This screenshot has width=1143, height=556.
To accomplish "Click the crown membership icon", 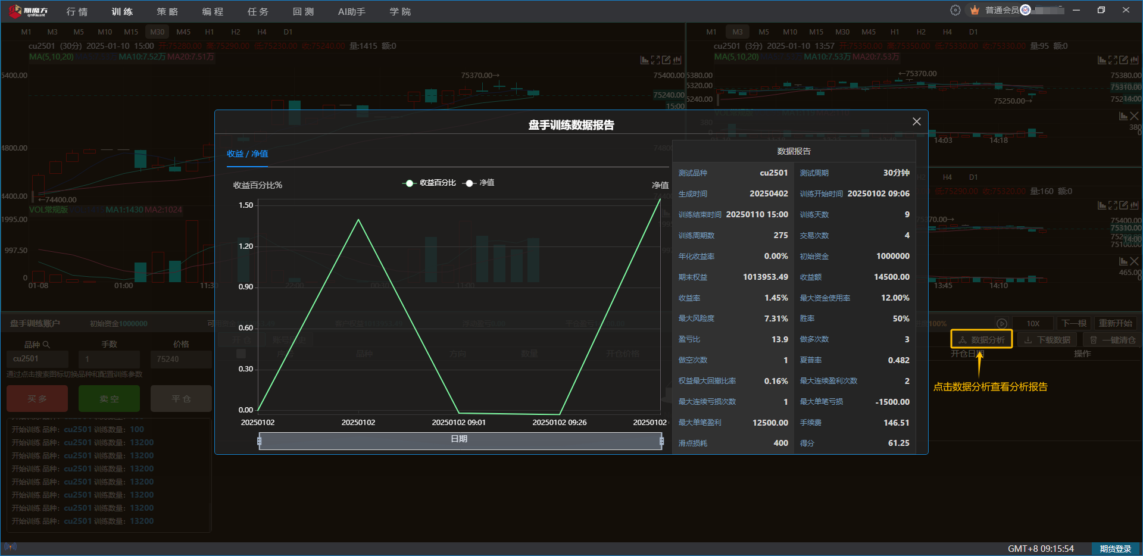I will 975,10.
